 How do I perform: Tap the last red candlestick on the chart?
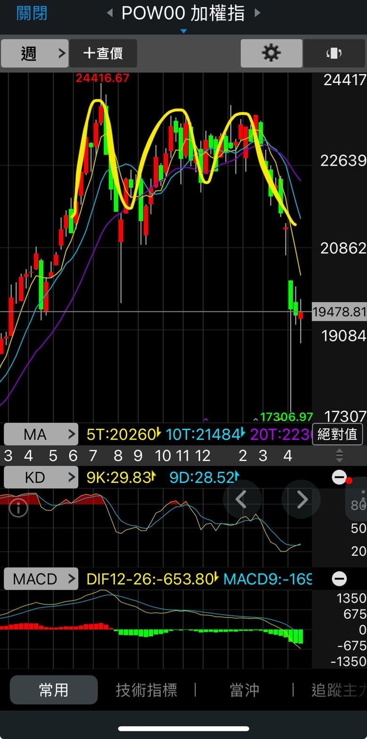tap(301, 316)
